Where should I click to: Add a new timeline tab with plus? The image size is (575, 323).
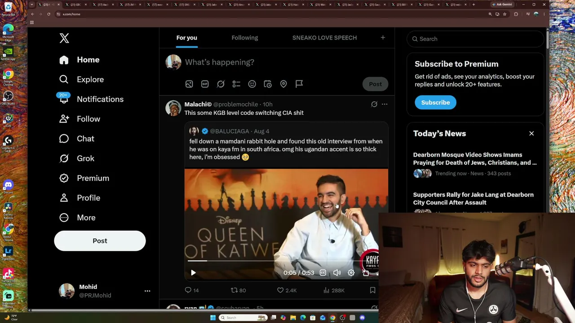pos(383,38)
